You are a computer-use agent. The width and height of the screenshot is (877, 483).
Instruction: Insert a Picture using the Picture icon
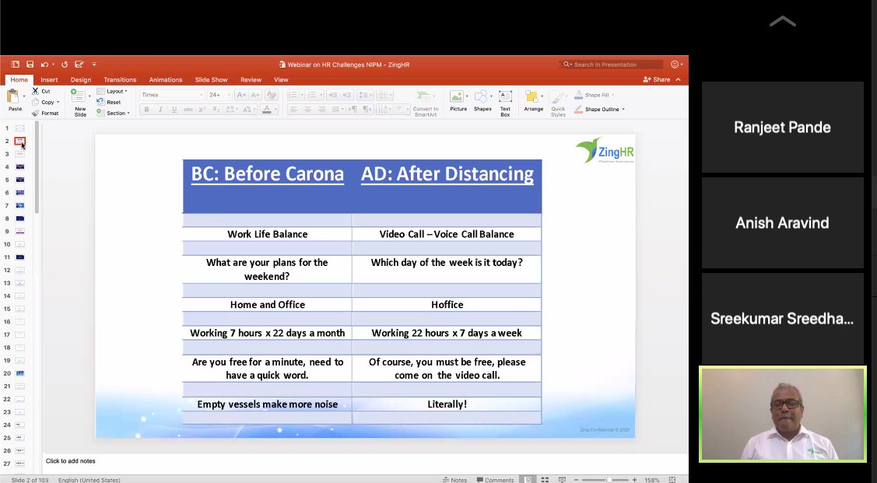pyautogui.click(x=457, y=96)
